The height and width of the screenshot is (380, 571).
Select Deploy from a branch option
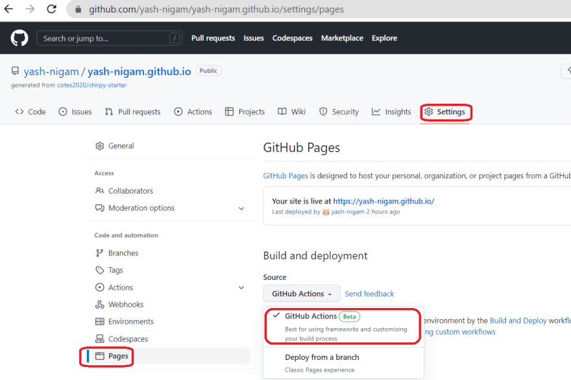point(343,363)
